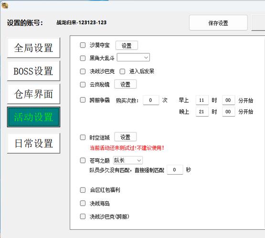Toggle the 进入后发呆 checkbox
This screenshot has height=238, width=265.
click(x=122, y=71)
